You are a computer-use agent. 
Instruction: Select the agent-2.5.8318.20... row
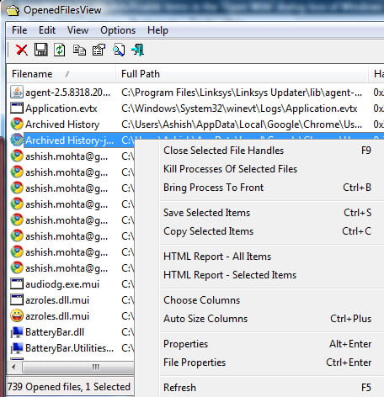tap(195, 92)
